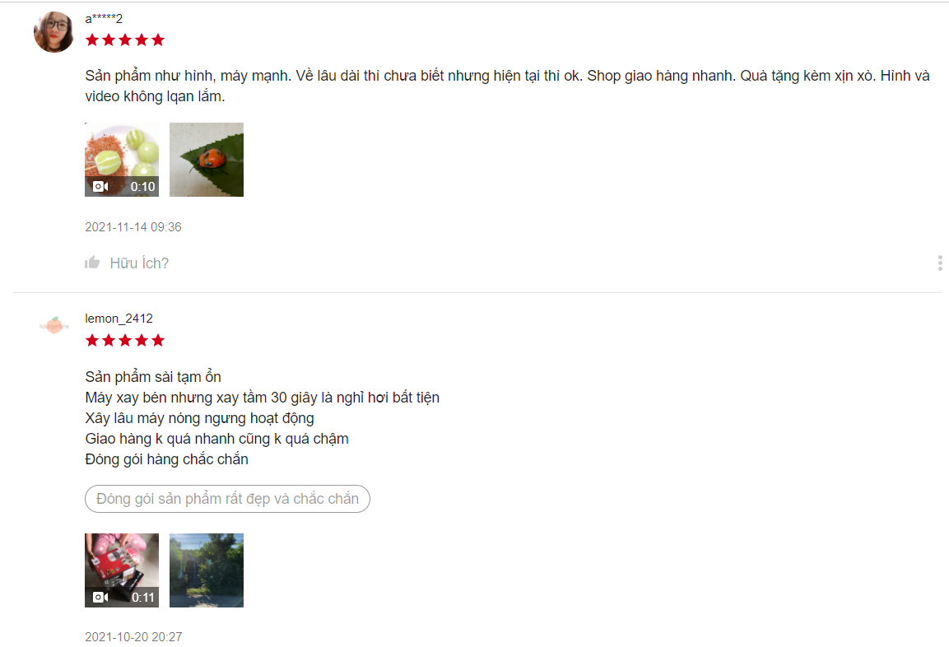Open a*****2's profile avatar photo
Image resolution: width=949 pixels, height=647 pixels.
tap(53, 32)
